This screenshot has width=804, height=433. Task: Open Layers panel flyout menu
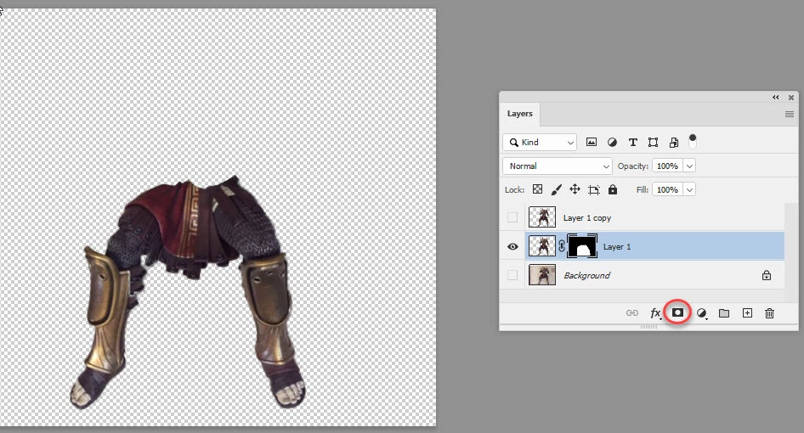790,114
